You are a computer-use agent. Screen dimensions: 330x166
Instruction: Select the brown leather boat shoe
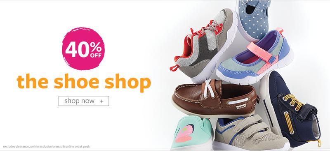click(x=214, y=99)
